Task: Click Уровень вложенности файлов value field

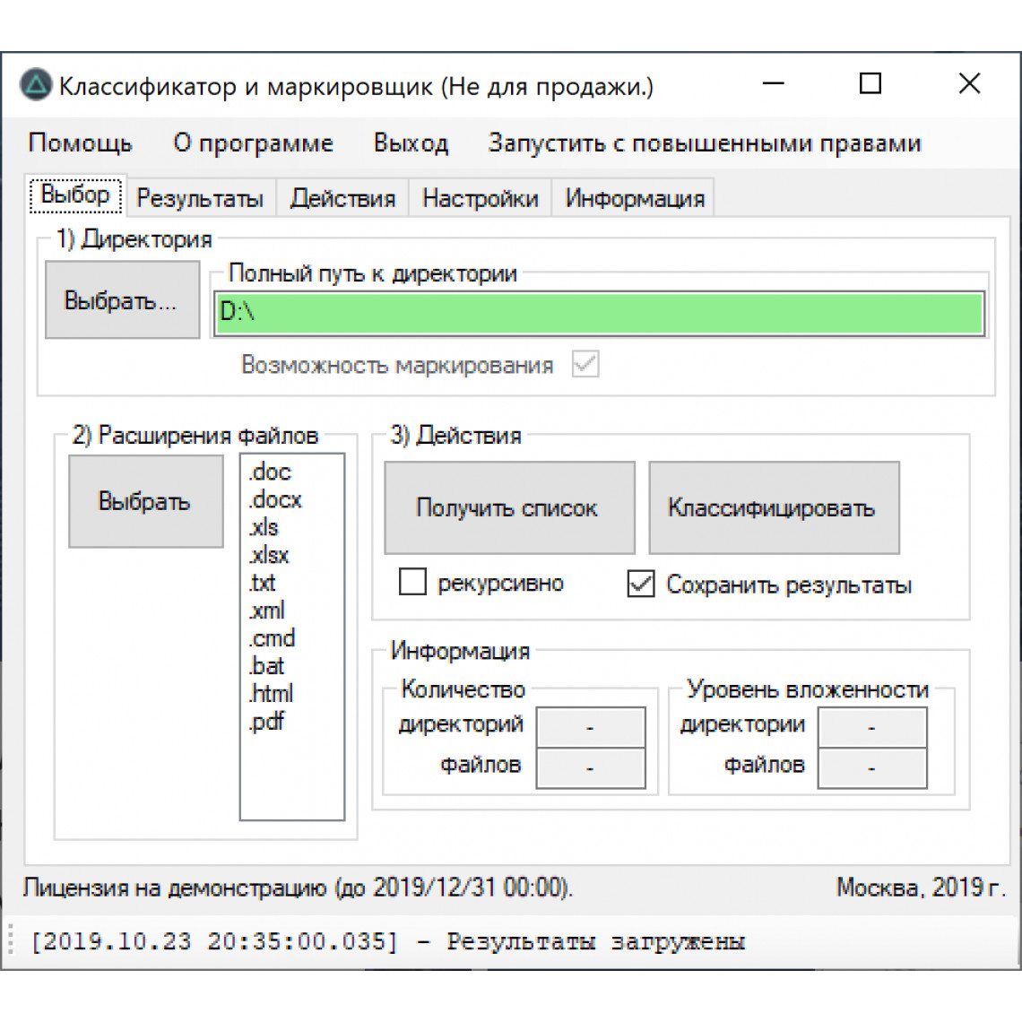Action: (x=873, y=767)
